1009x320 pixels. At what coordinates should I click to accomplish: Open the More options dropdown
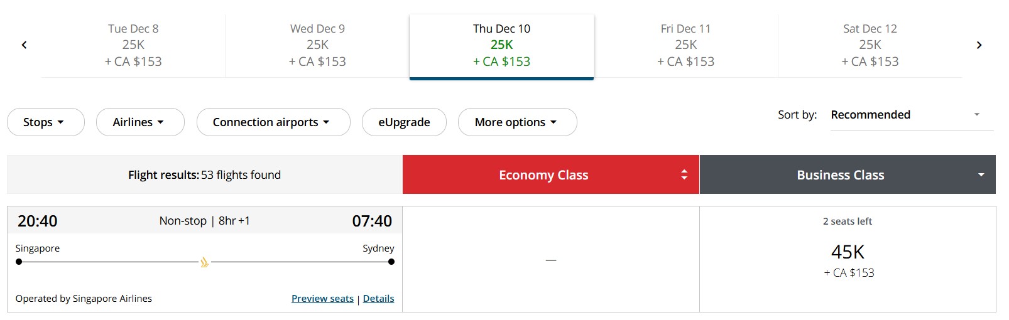pos(516,122)
